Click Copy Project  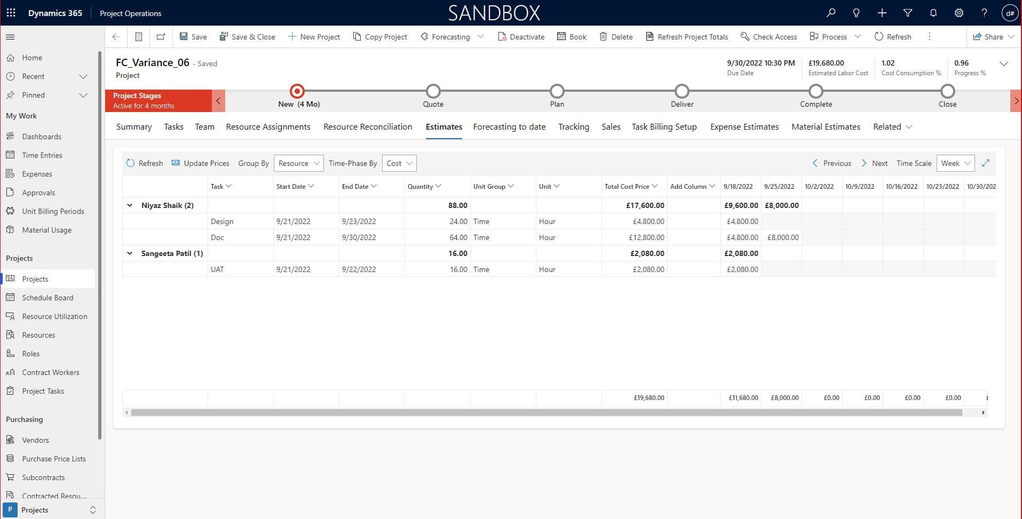(x=380, y=37)
